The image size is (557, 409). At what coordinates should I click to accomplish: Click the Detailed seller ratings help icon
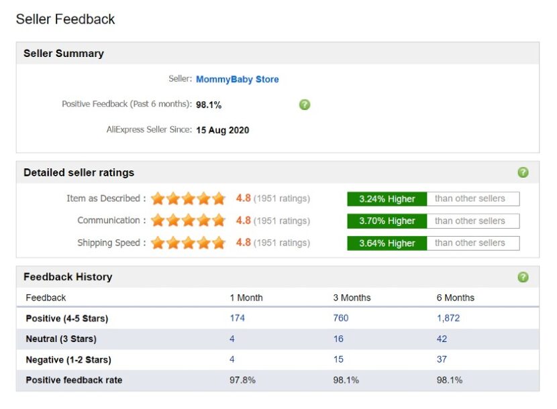click(522, 172)
